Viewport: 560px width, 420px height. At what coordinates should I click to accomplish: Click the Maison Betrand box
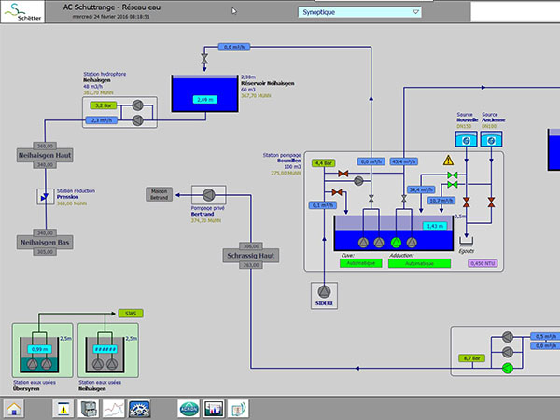(159, 194)
